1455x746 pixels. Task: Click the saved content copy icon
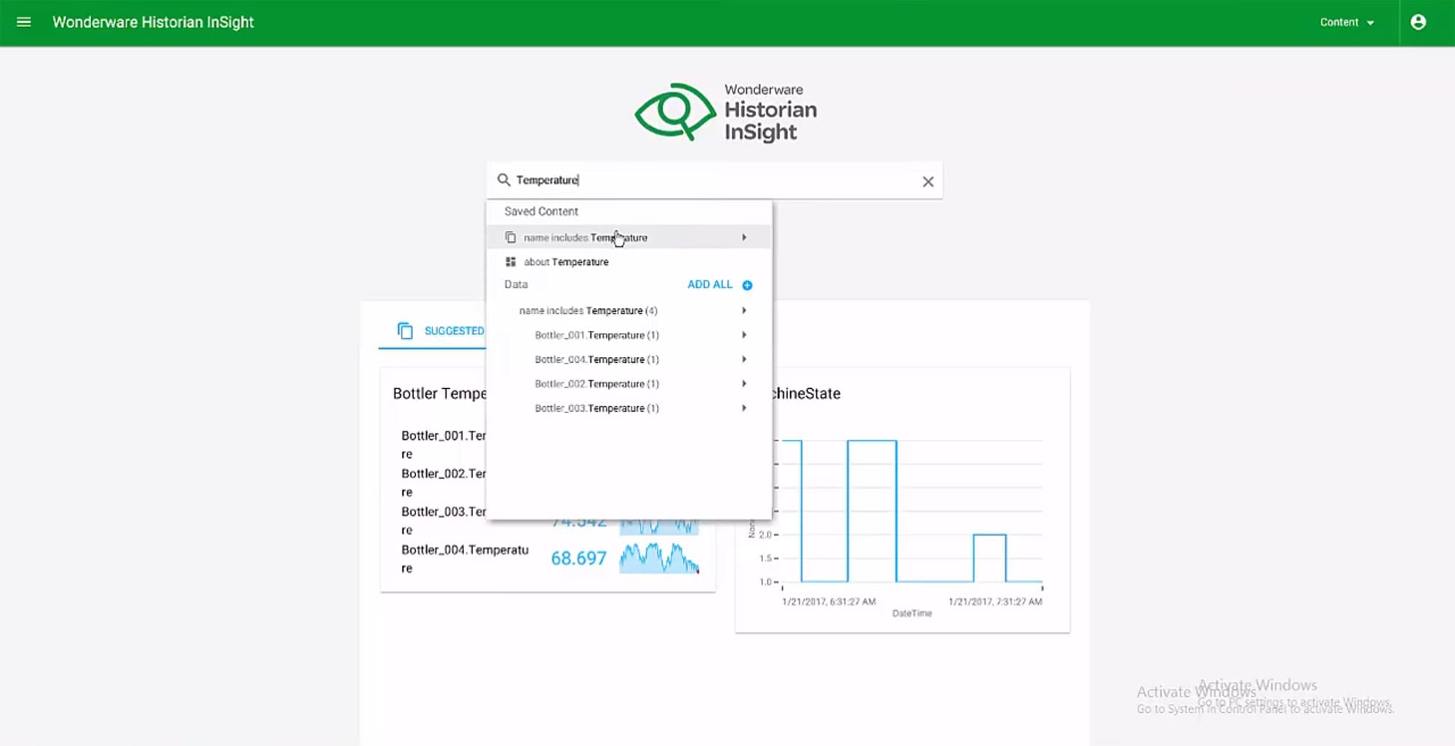click(x=511, y=238)
